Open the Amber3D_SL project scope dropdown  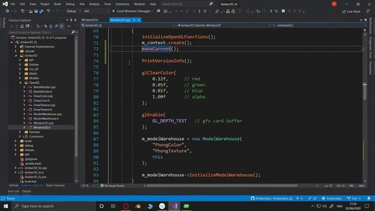point(128,25)
